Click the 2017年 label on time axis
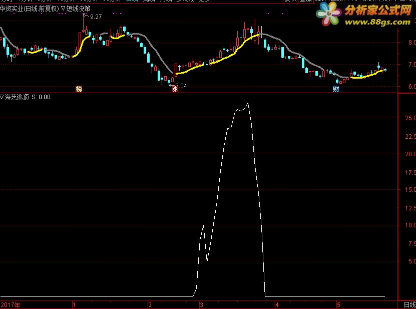Screen dimensions: 416x309 11,304
